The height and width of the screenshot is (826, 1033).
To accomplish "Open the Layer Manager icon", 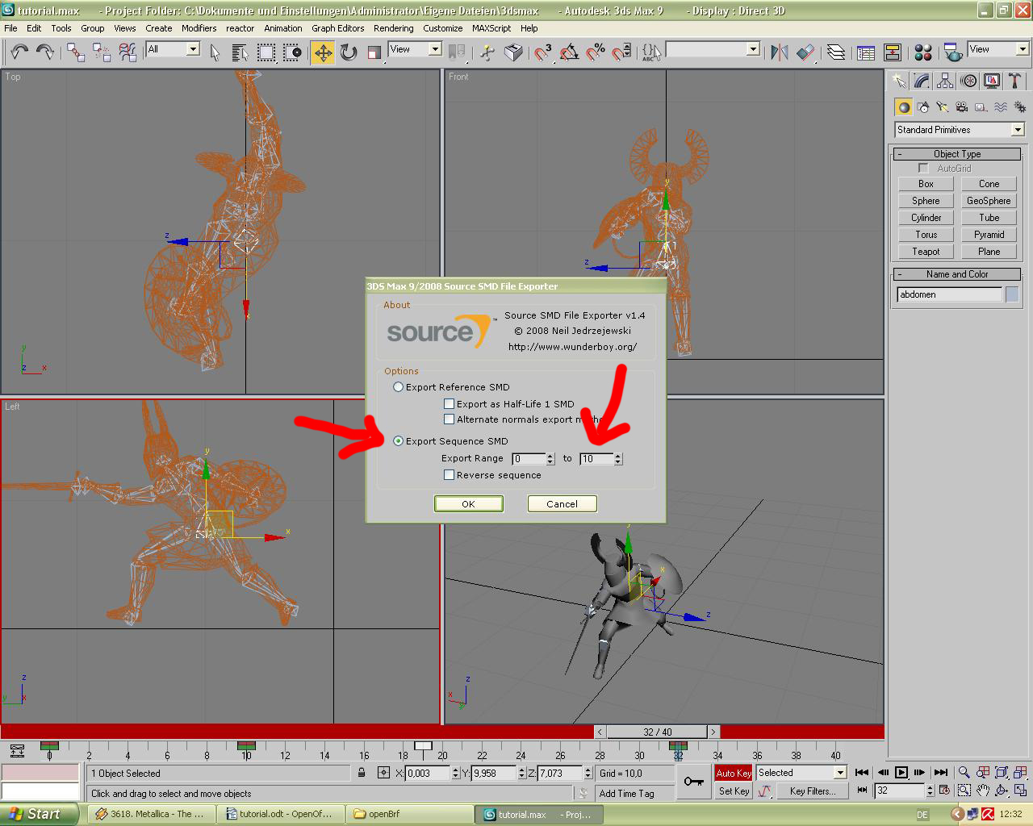I will [x=836, y=53].
